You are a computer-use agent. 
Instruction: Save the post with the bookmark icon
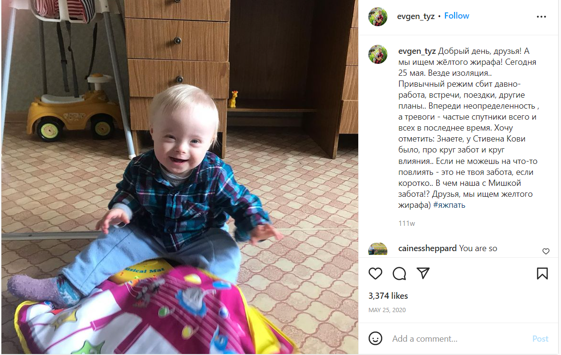[x=542, y=274]
